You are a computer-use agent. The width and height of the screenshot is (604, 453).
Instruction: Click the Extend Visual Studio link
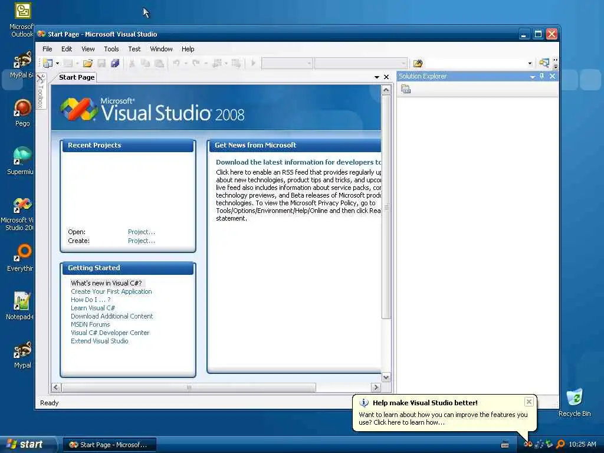99,341
